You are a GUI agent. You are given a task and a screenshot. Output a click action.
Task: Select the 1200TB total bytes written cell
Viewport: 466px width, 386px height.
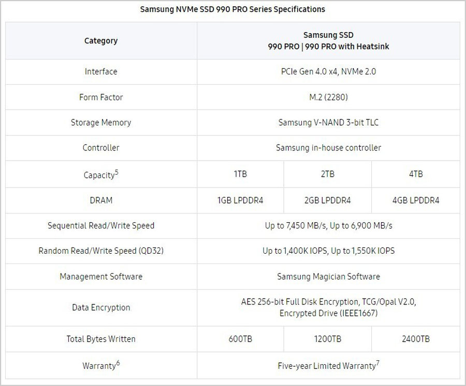click(328, 339)
